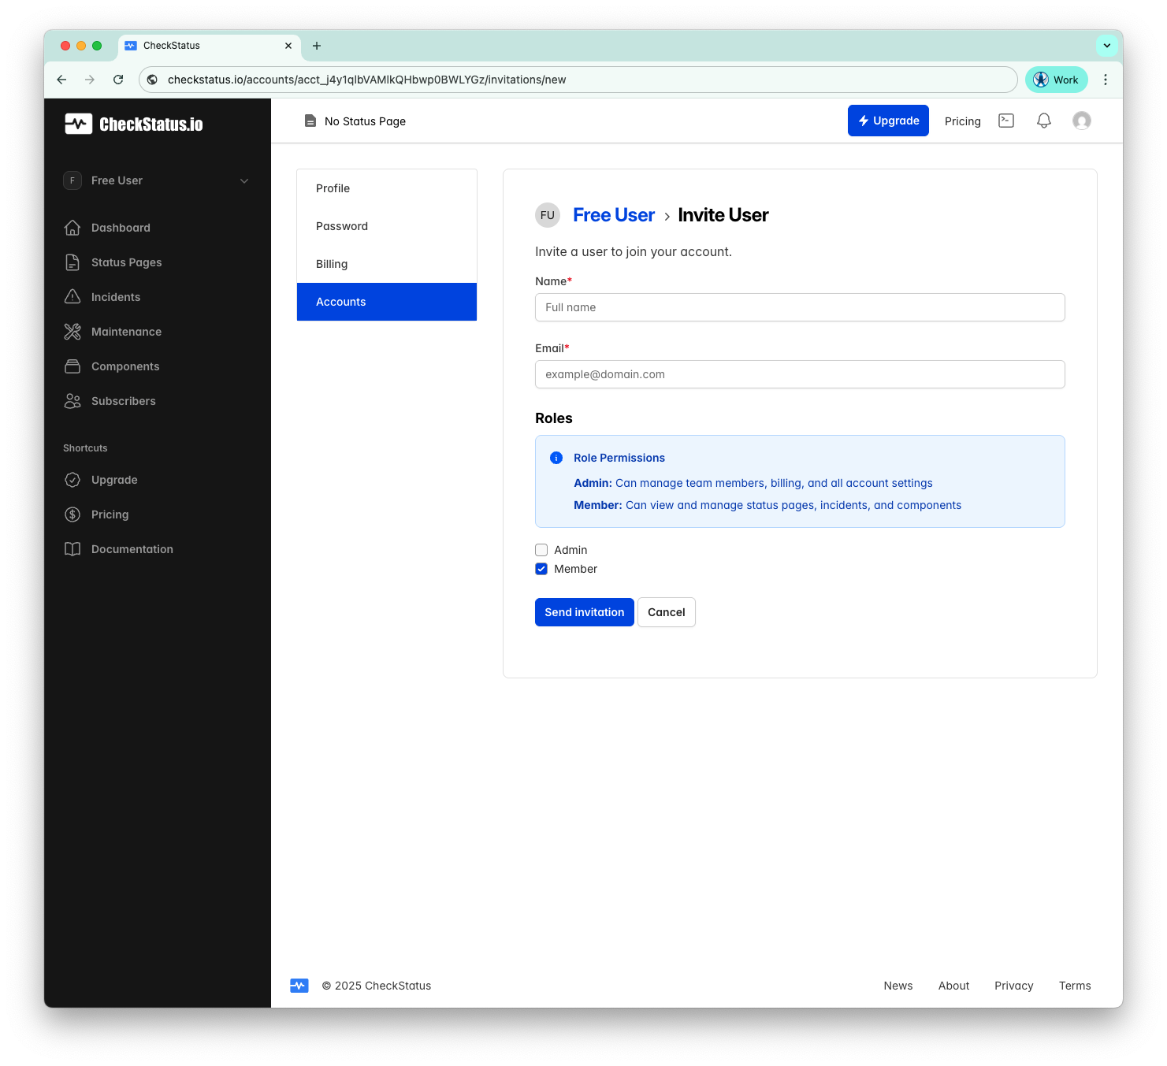Click the Incidents warning triangle icon
This screenshot has height=1066, width=1167.
[x=72, y=297]
